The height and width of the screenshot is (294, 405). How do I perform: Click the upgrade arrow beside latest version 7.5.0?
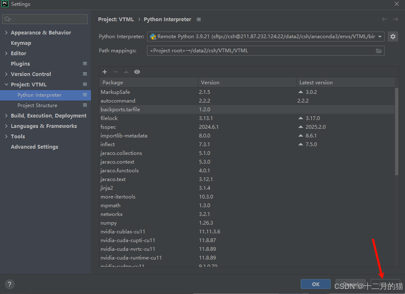click(301, 144)
